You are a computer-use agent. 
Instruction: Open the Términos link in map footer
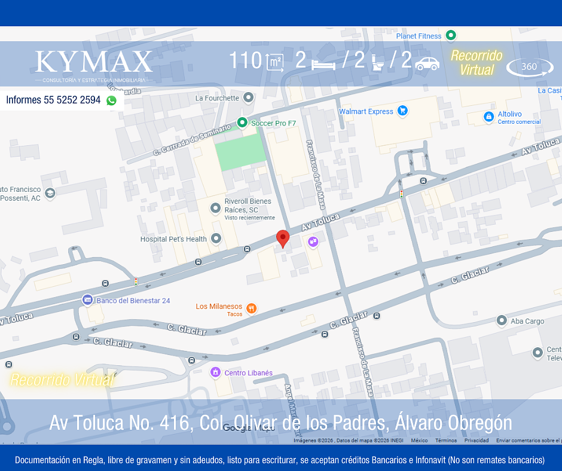pyautogui.click(x=445, y=441)
